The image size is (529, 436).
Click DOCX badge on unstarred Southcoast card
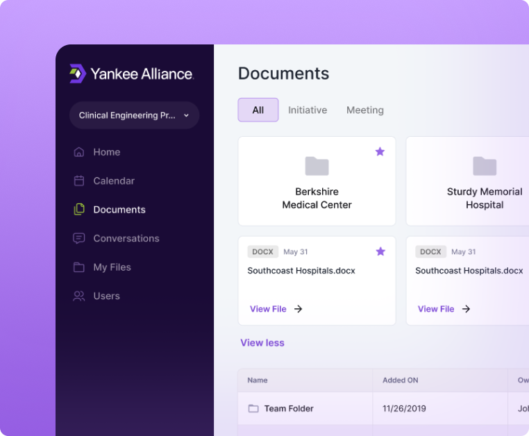[x=431, y=252]
